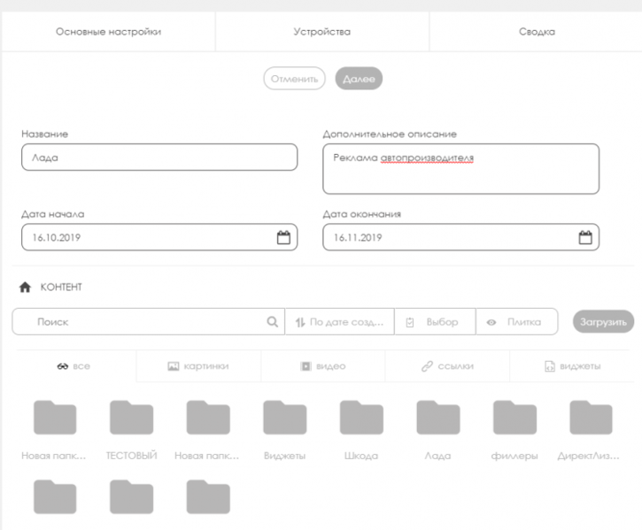Screen dimensions: 642x530
Task: Click the magnifier icon in the Поиск field
Action: coord(272,322)
